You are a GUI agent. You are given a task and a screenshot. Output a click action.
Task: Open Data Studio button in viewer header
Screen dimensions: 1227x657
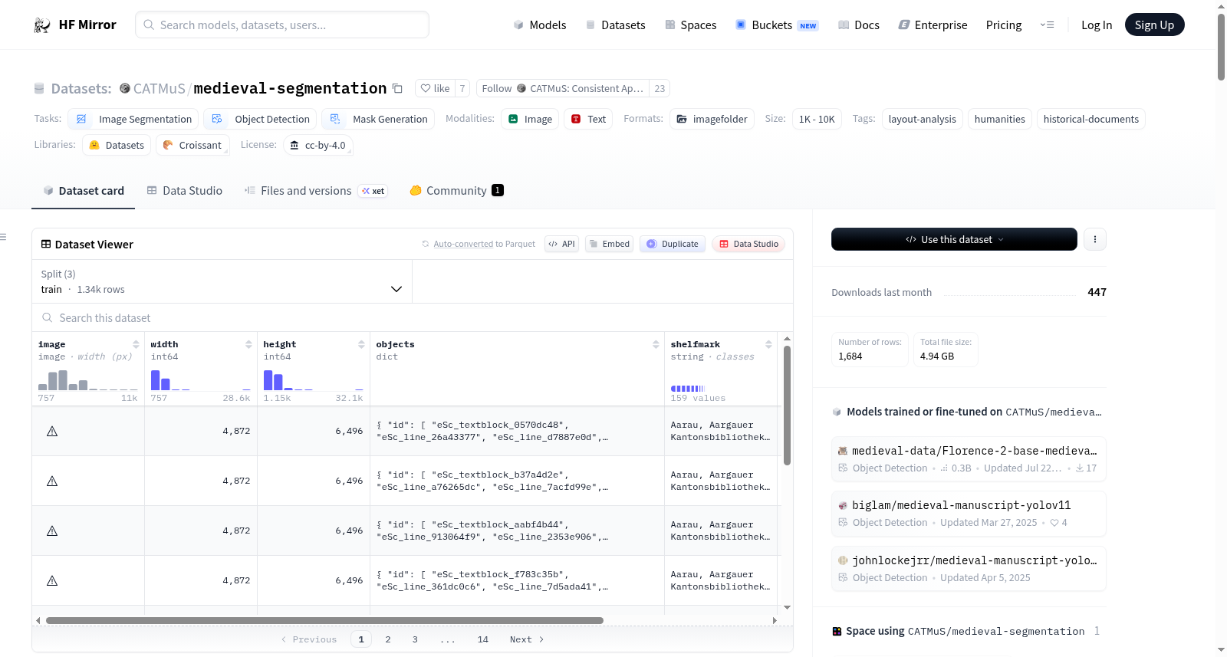click(x=748, y=244)
